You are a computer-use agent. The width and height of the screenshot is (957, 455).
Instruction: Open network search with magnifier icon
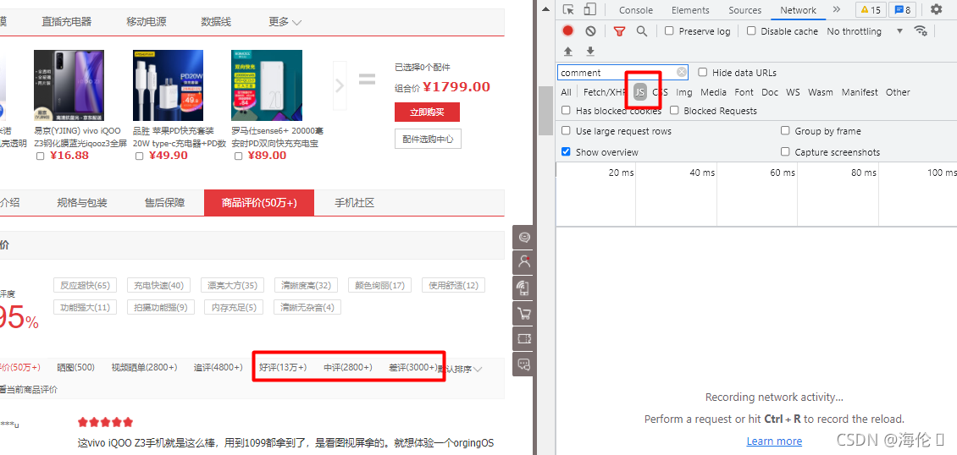point(641,31)
